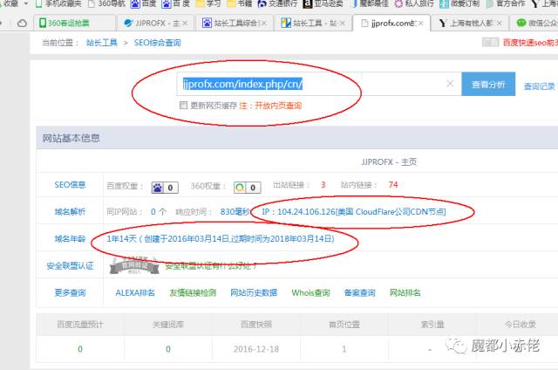Open the 私人旅行 bookmark
The width and height of the screenshot is (558, 370).
click(415, 3)
